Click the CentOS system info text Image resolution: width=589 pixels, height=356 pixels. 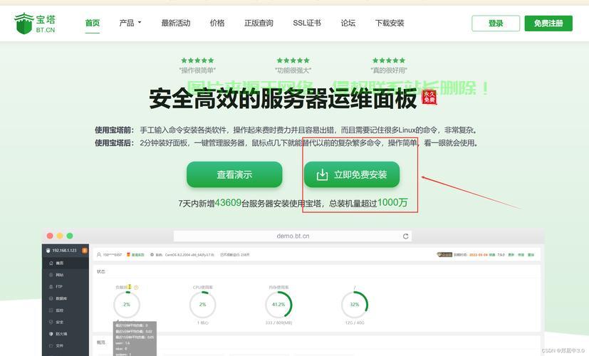[189, 255]
